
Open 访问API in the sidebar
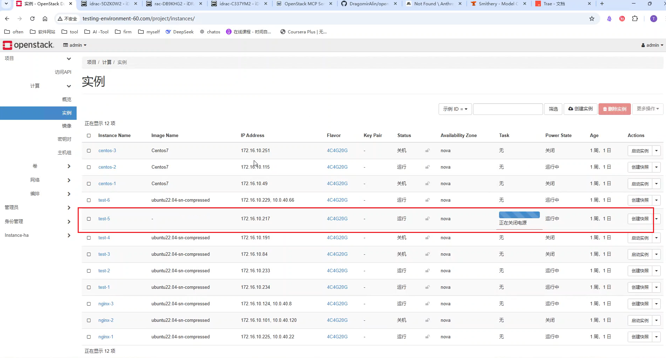pyautogui.click(x=63, y=72)
